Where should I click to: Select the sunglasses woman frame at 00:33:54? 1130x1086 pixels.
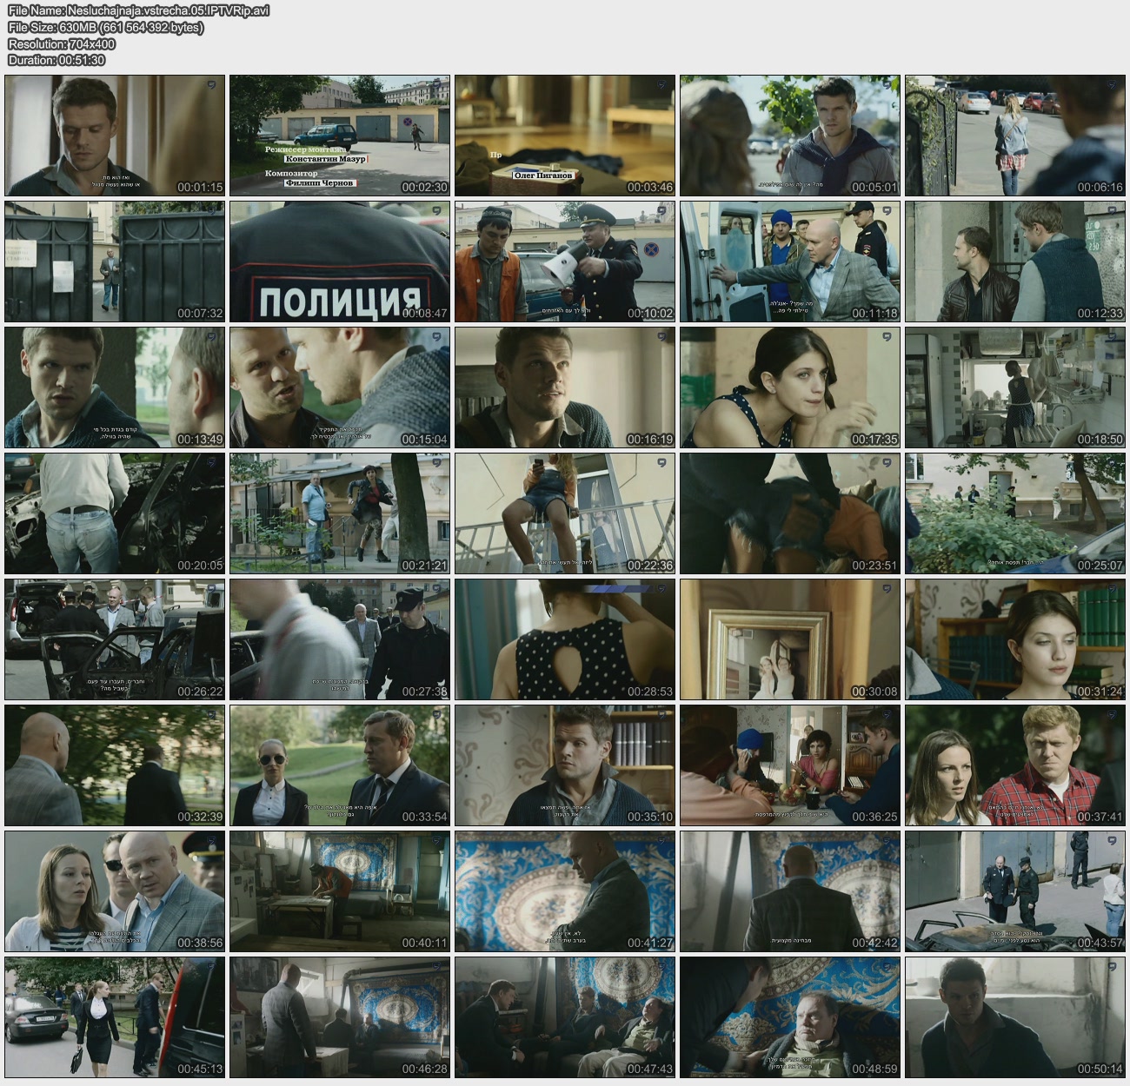point(340,765)
